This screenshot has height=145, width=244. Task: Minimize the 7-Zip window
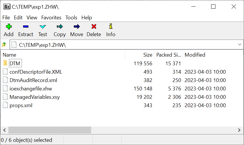click(193, 7)
